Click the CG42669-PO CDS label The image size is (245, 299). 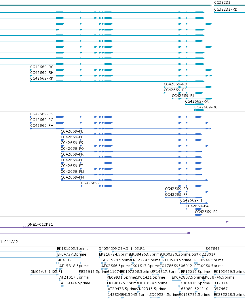coord(176,189)
